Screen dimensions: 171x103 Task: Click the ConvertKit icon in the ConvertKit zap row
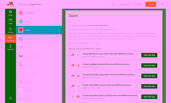pyautogui.click(x=78, y=76)
